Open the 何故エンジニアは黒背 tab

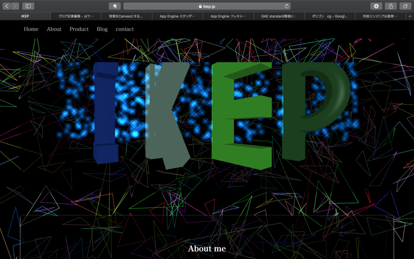point(380,16)
